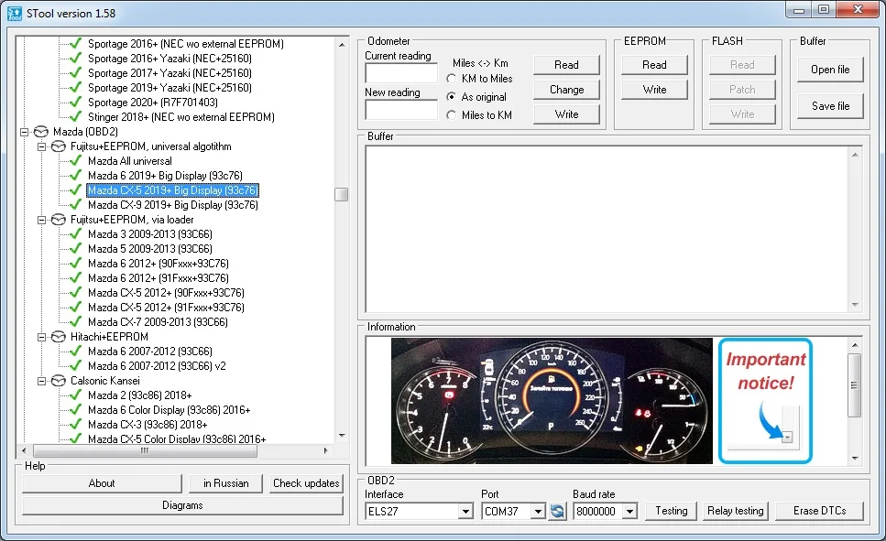Click green checkmark beside Stinger 2018+
886x541 pixels.
click(x=76, y=117)
